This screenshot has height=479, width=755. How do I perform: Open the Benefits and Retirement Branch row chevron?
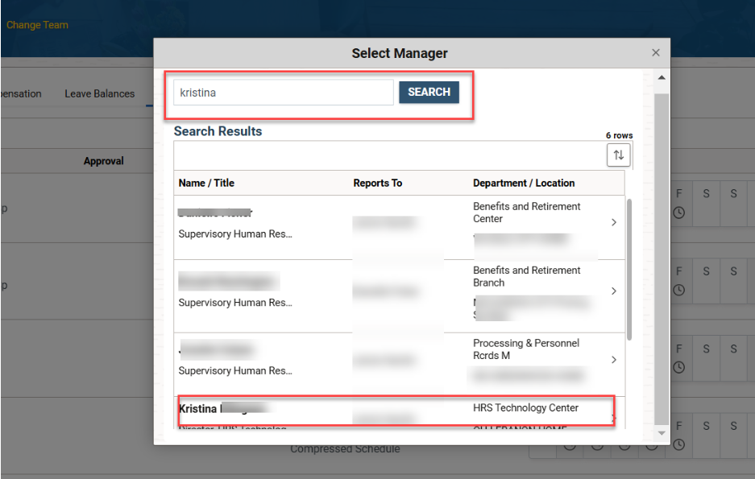click(613, 291)
